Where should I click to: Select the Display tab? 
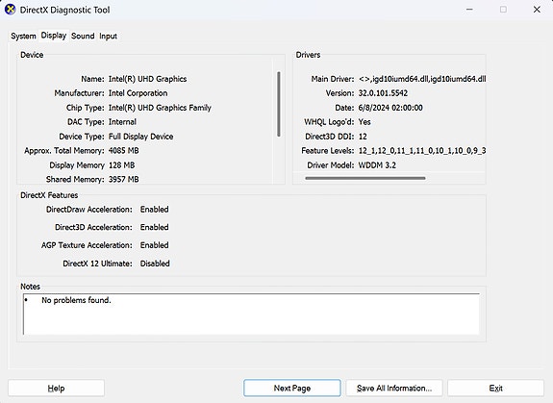tap(54, 36)
